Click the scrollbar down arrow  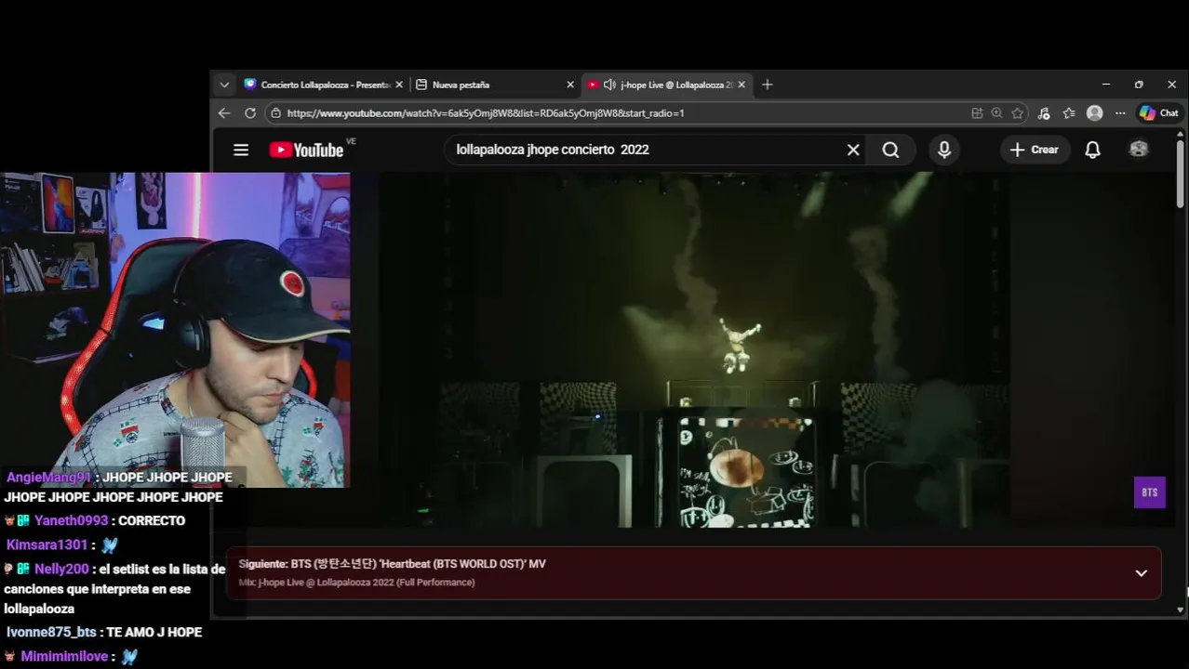click(1181, 610)
